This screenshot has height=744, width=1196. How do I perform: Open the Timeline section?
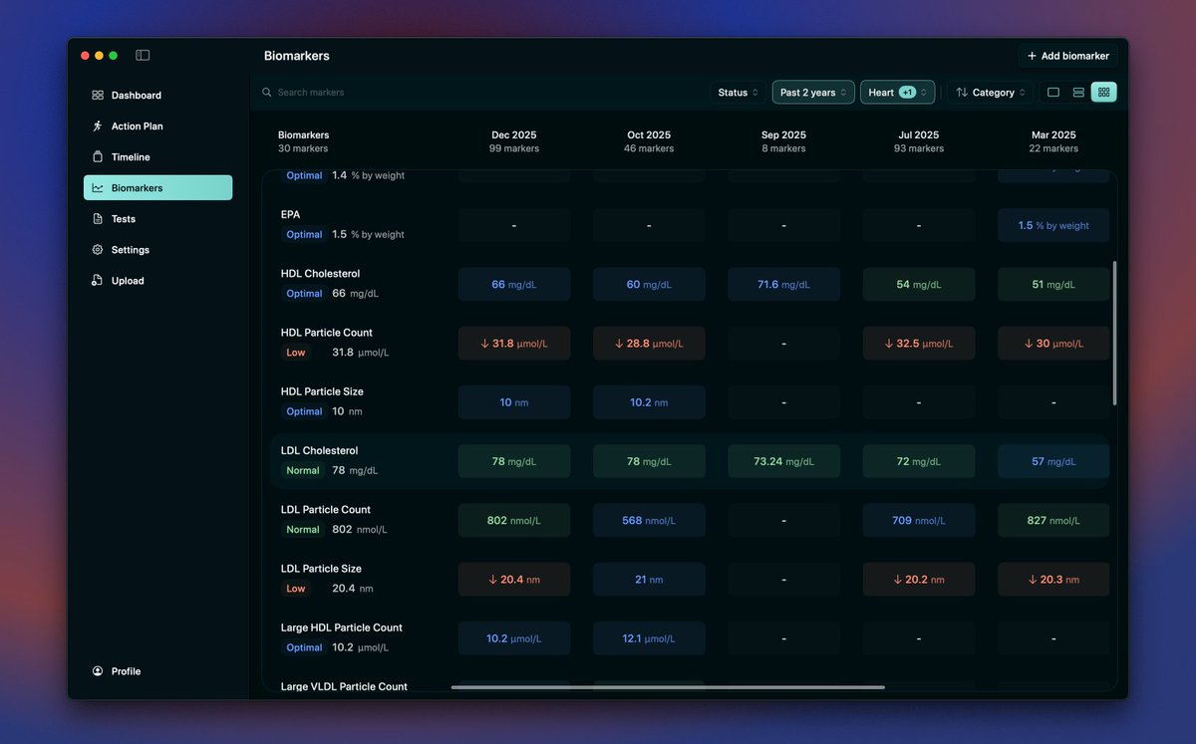coord(157,157)
